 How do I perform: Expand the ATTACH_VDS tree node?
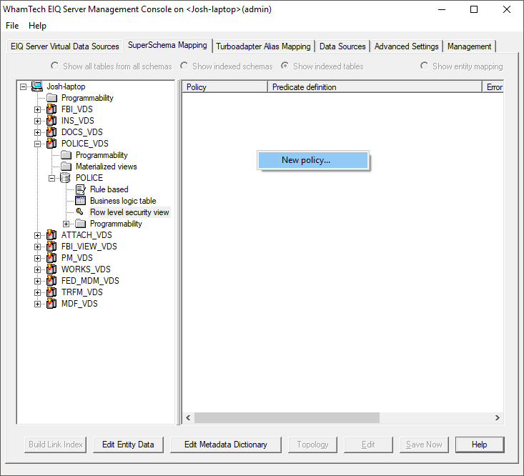pyautogui.click(x=38, y=235)
